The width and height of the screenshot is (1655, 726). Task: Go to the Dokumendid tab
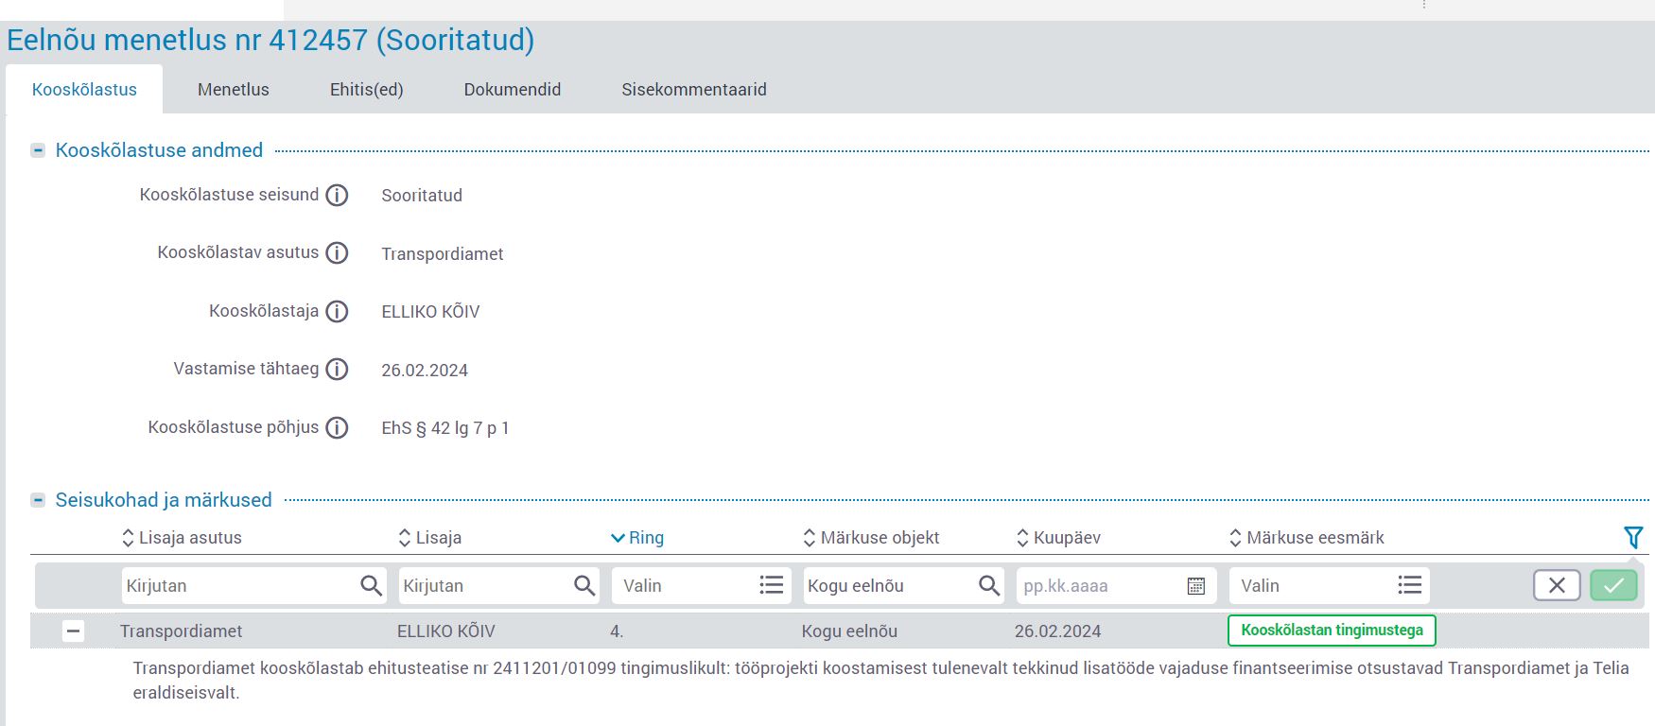[x=513, y=90]
